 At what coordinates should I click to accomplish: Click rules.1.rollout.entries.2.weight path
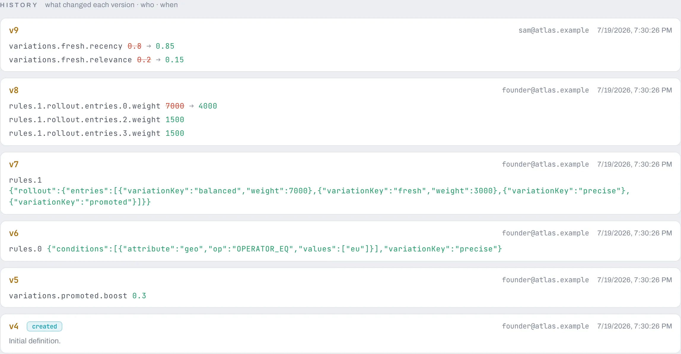85,120
